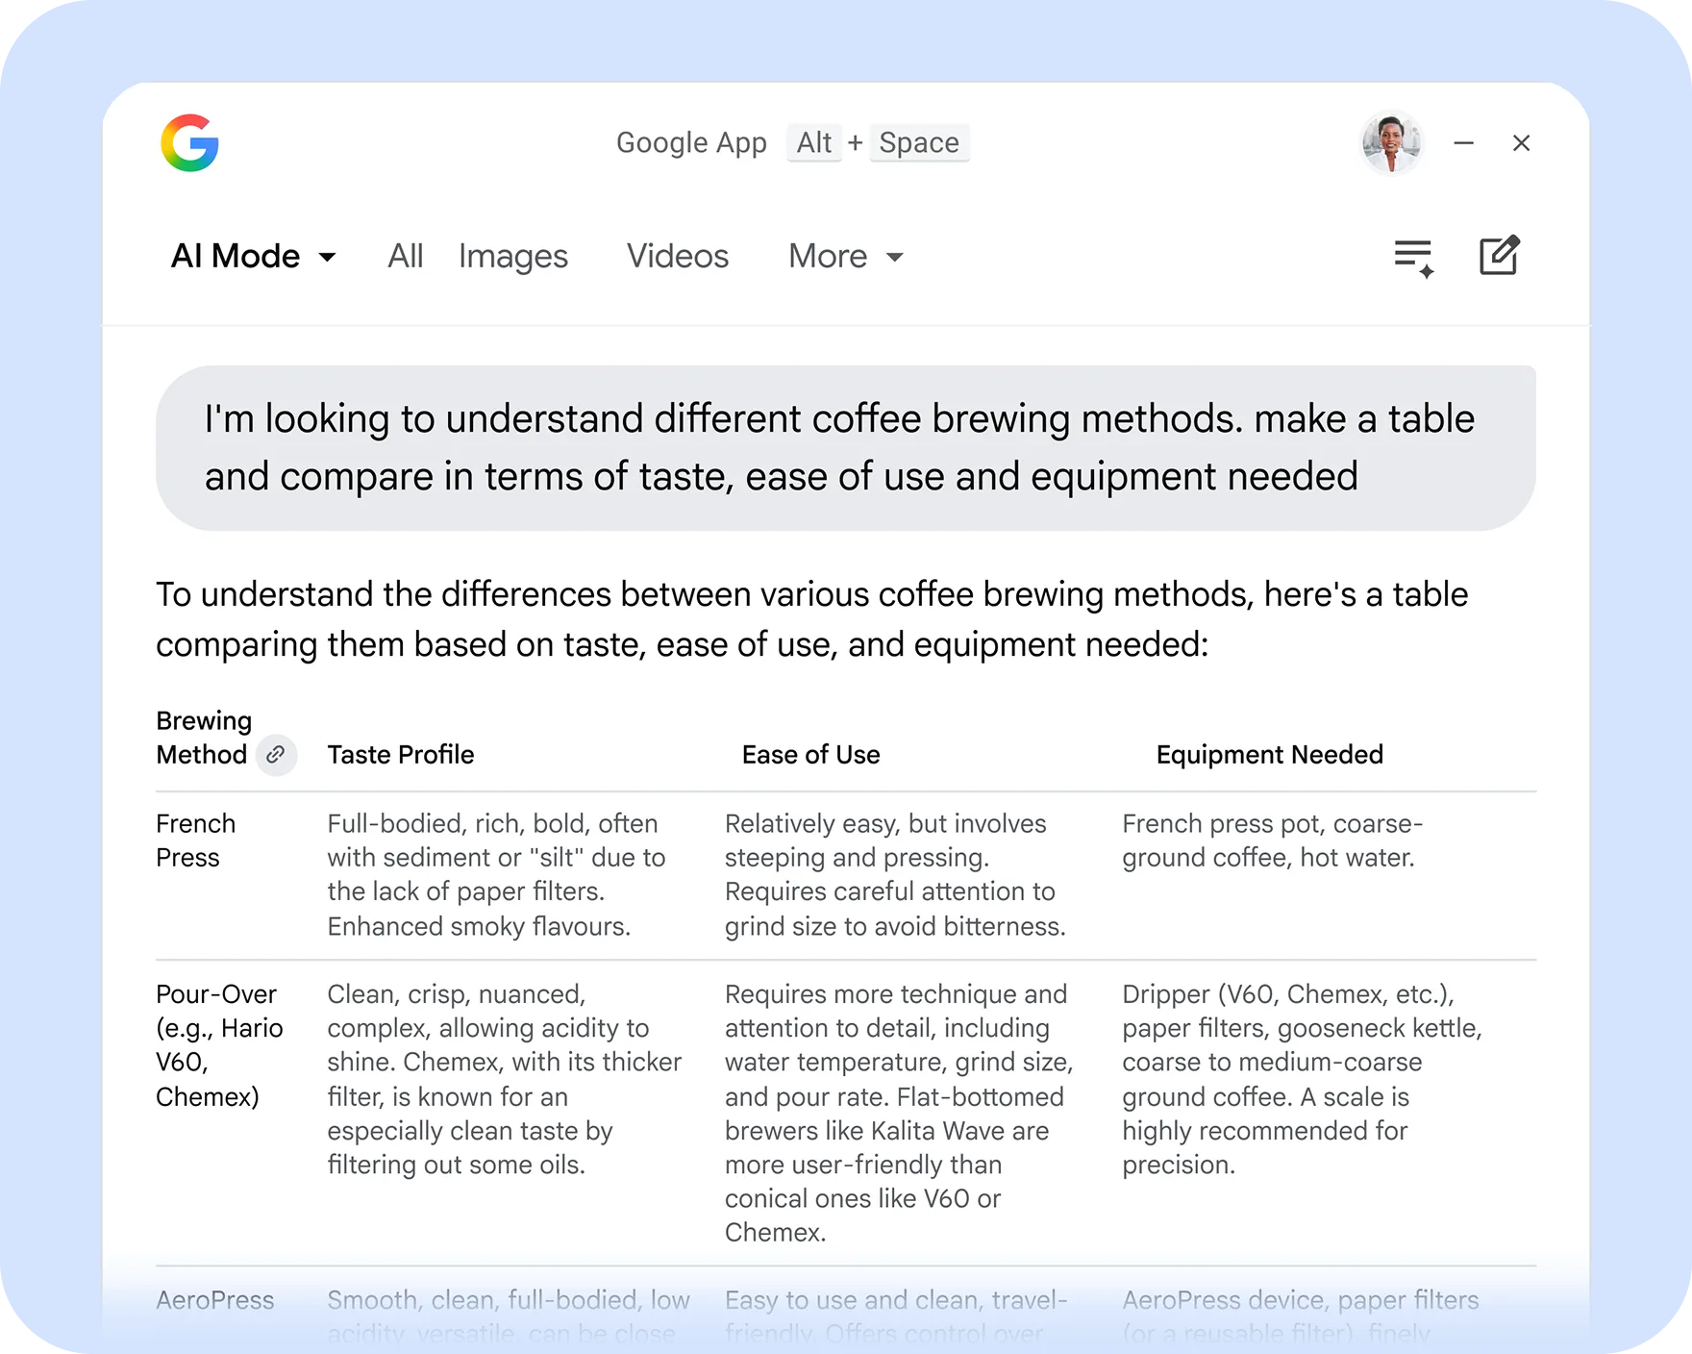Click the Alt key badge
The height and width of the screenshot is (1354, 1692).
coord(813,142)
